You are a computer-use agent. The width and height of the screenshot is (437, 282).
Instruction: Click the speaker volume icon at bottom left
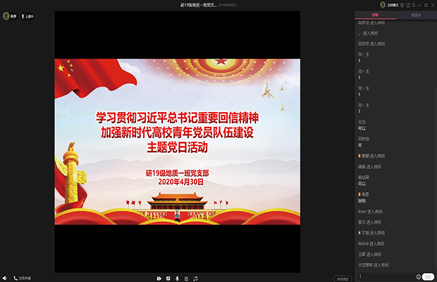tap(4, 278)
